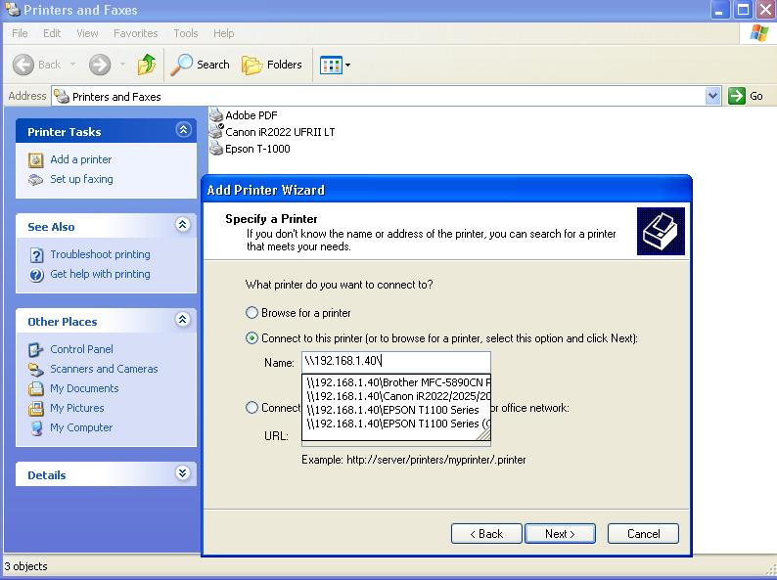This screenshot has width=777, height=580.
Task: Click the My Computer icon
Action: coord(35,428)
